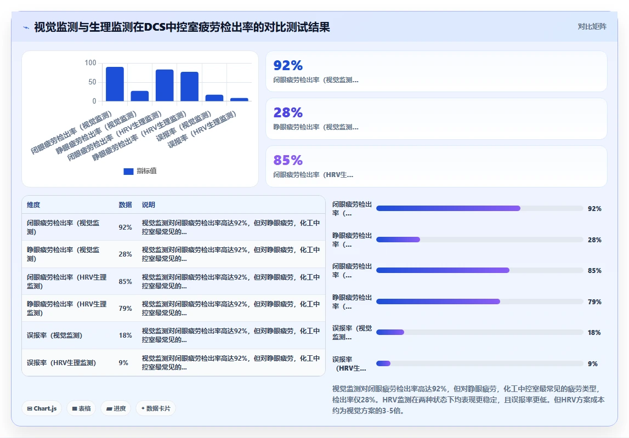
Task: Select table row 闭眼疲劳检出率(视觉监测)
Action: click(173, 227)
